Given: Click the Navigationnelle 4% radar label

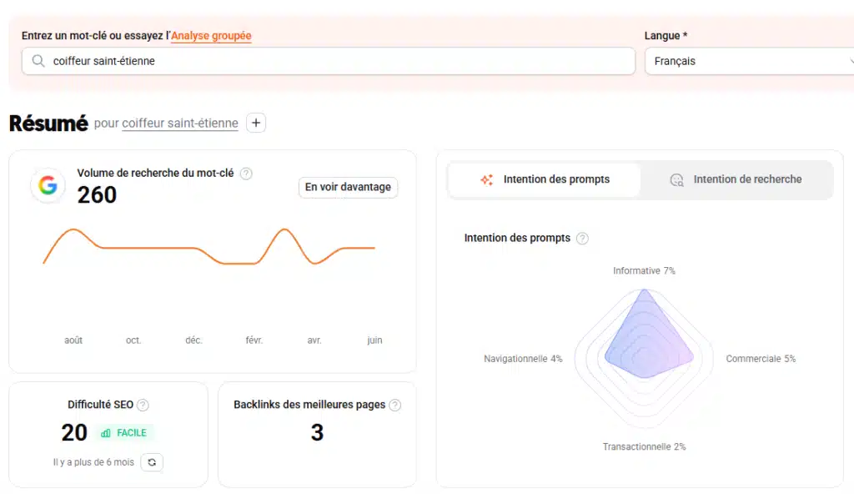Looking at the screenshot, I should click(x=523, y=359).
